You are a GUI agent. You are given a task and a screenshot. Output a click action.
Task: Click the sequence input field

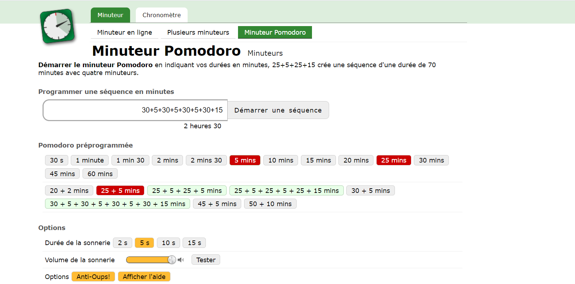135,110
